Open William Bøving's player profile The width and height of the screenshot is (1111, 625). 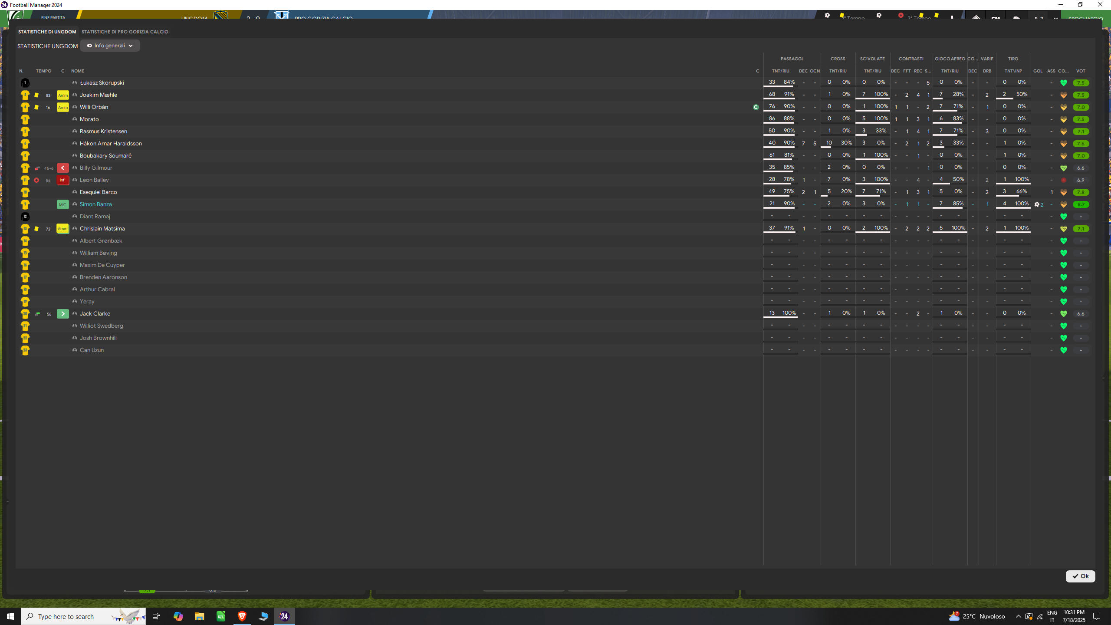coord(98,253)
